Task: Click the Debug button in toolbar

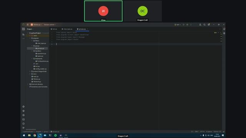Action: [x=187, y=25]
